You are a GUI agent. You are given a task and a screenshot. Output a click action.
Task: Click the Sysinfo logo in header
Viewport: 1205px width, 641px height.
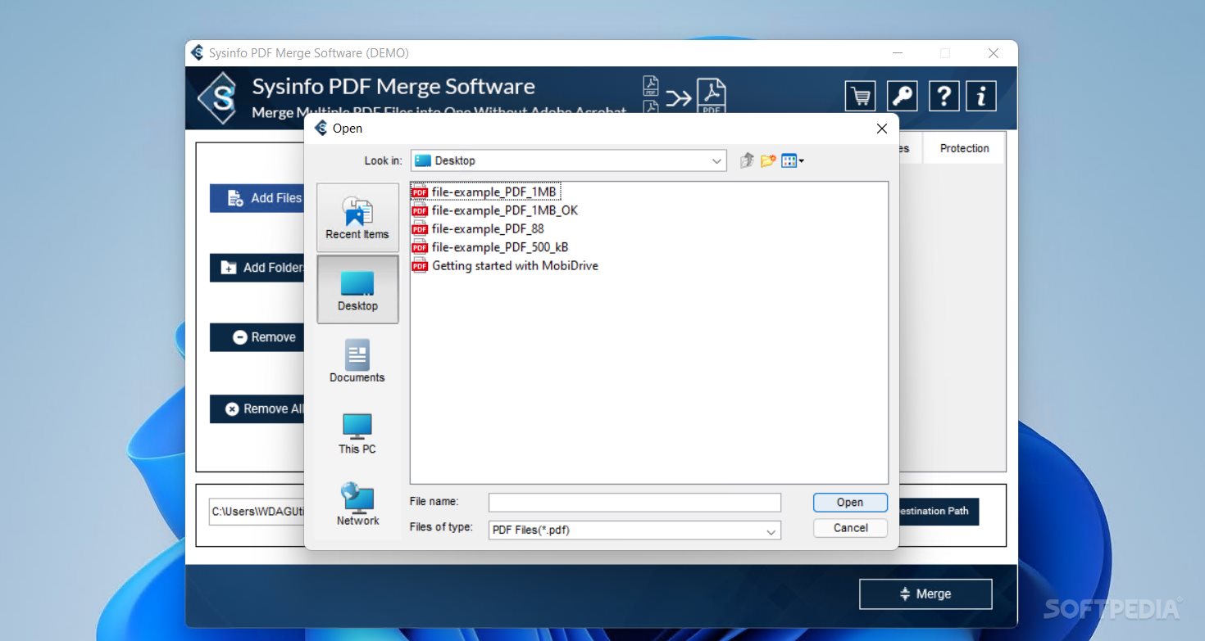219,97
